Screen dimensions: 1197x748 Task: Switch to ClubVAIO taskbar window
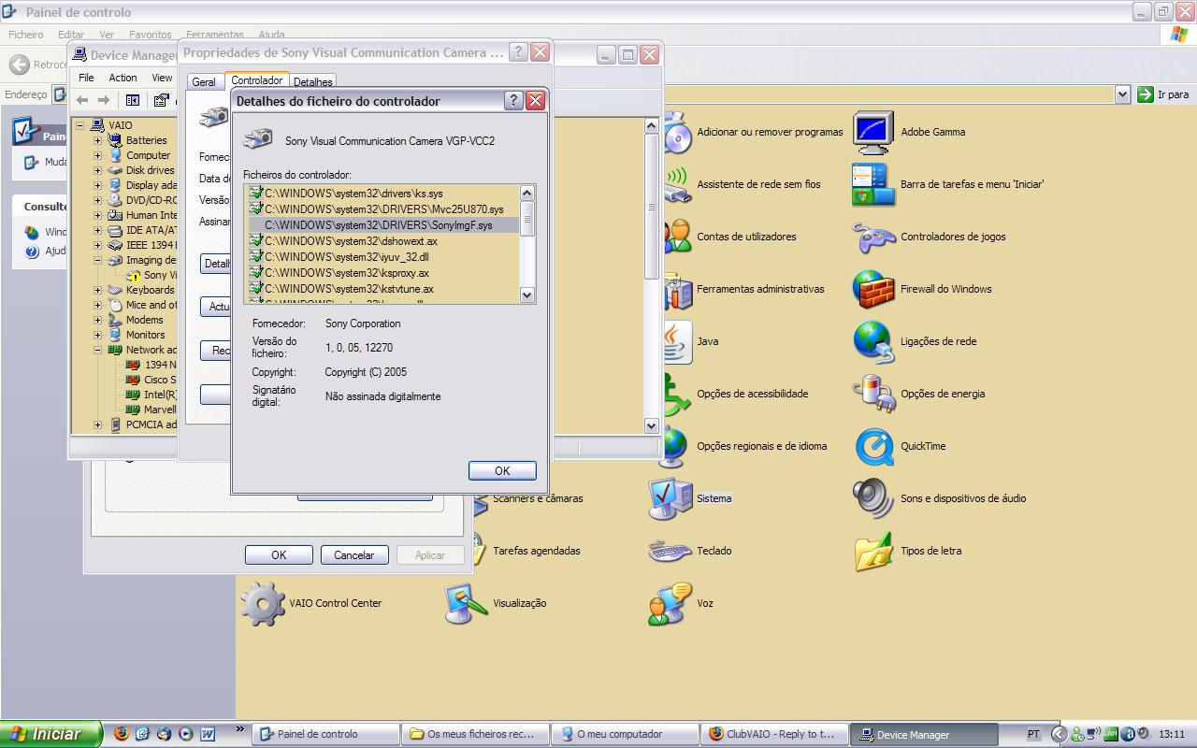(x=774, y=734)
